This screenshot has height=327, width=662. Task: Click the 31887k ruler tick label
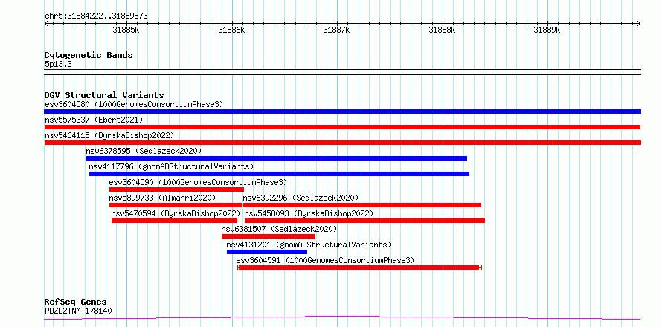(337, 30)
